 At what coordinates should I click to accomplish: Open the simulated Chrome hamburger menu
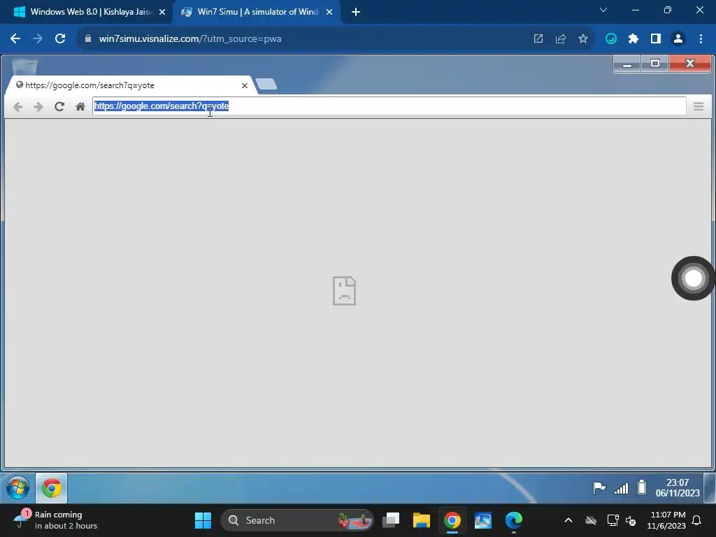[x=699, y=106]
